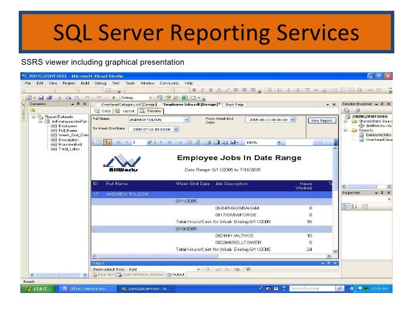Click the Error List tab

[103, 275]
